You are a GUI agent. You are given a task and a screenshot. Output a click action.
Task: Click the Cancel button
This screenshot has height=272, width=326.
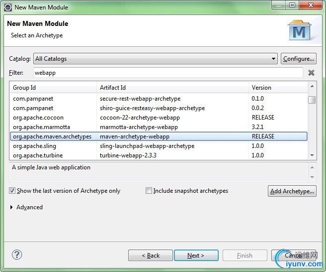tap(294, 256)
